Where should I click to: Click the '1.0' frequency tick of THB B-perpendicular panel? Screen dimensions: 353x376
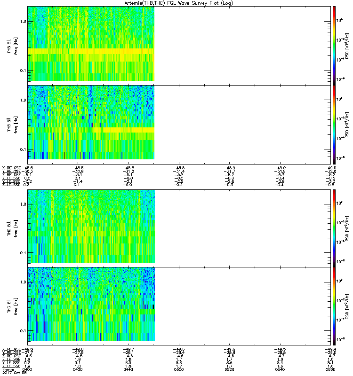click(x=23, y=21)
